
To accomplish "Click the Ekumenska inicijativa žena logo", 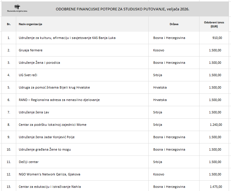I will click(17, 8).
